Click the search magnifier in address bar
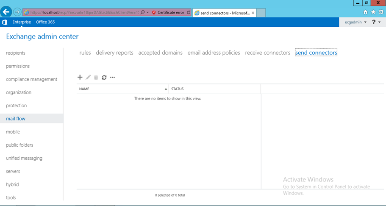386x206 pixels. click(x=142, y=12)
